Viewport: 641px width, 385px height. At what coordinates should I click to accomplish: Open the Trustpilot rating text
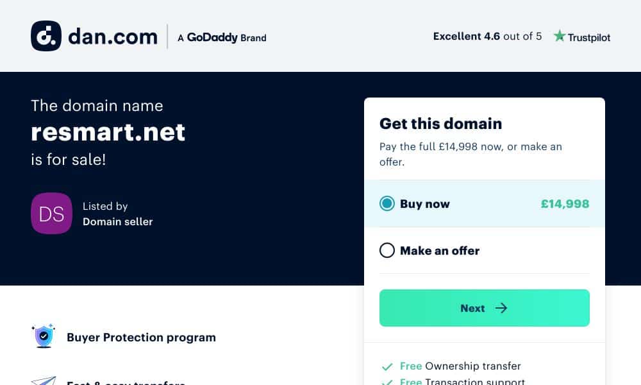(487, 37)
